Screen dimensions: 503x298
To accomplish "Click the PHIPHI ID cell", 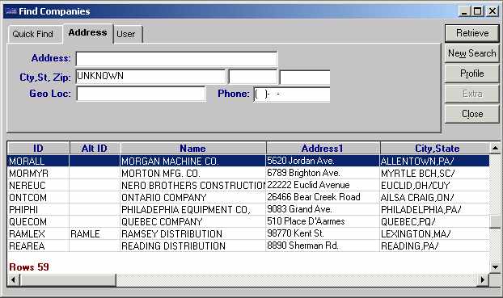I will pyautogui.click(x=38, y=209).
